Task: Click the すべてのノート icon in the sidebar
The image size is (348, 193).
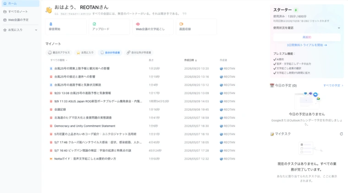Action: [5, 11]
